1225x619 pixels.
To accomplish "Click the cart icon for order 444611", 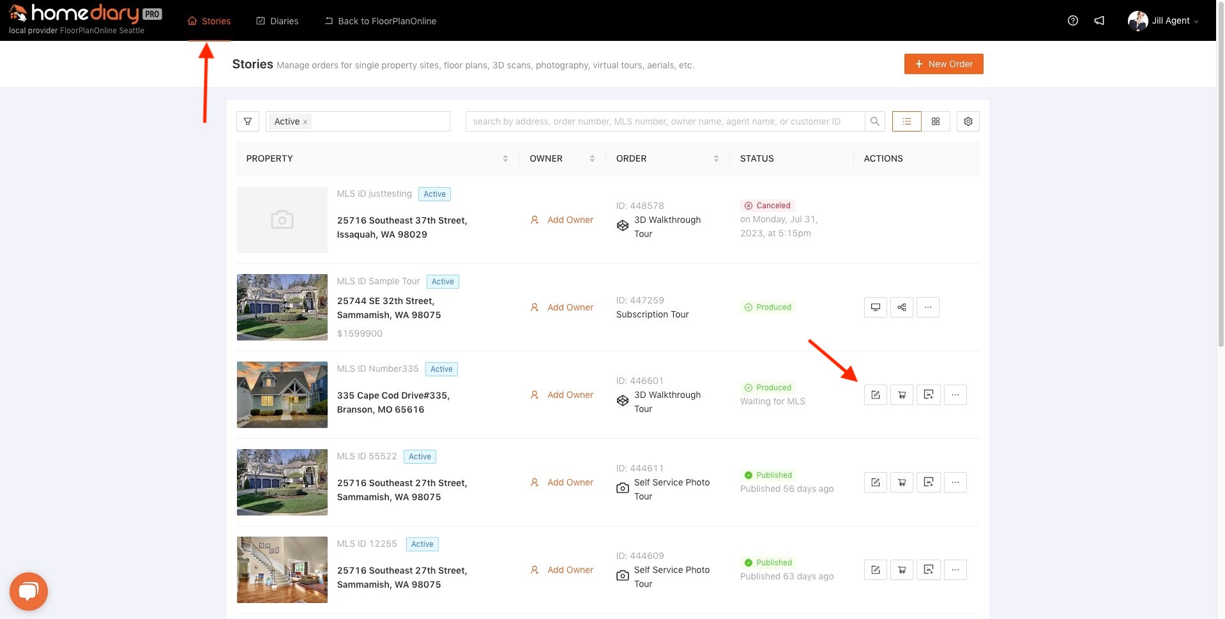I will pyautogui.click(x=901, y=482).
